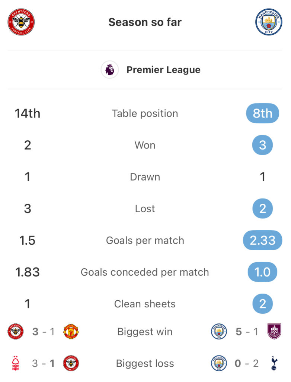Viewport: 291px width, 382px height.
Task: Select Brentford's 14th table position value
Action: pos(28,113)
